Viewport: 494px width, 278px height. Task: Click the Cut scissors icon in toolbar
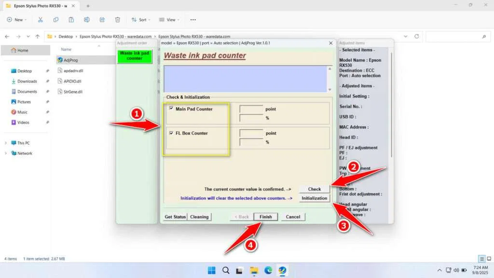click(41, 20)
